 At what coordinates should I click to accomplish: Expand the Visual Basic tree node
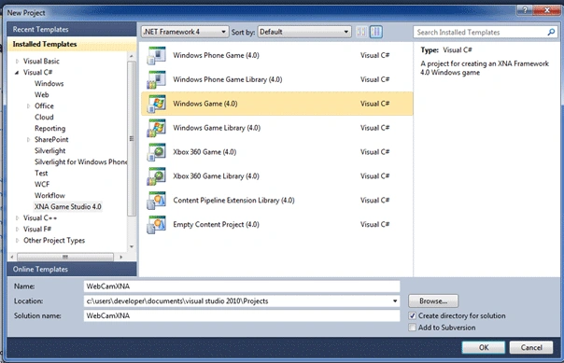click(17, 61)
